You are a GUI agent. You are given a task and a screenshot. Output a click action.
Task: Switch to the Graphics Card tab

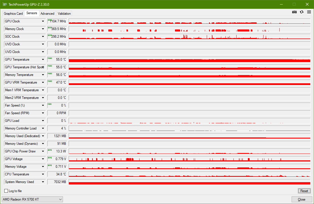13,13
